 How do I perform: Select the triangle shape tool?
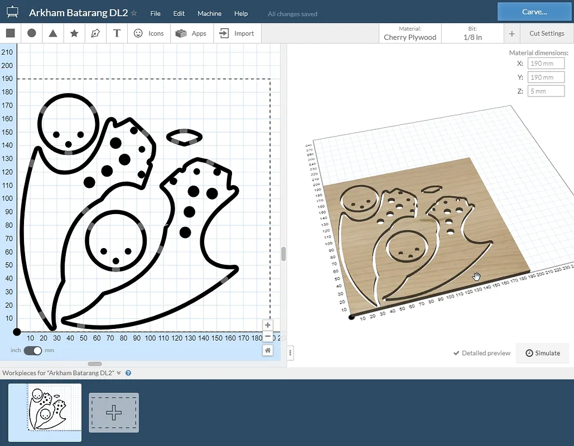[53, 33]
